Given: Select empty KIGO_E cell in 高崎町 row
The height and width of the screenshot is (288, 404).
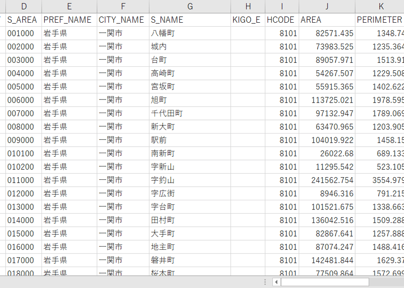Looking at the screenshot, I should click(x=248, y=73).
